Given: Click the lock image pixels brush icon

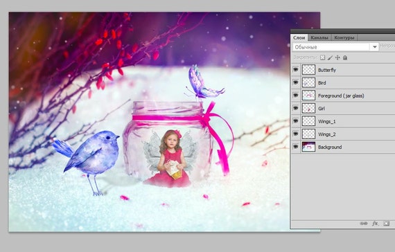Looking at the screenshot, I should click(x=330, y=57).
